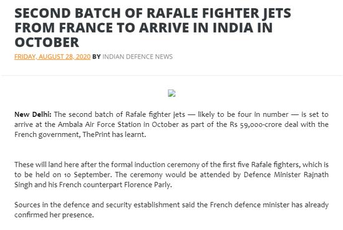The width and height of the screenshot is (343, 230).
Task: Open the Friday, August 28, 2020 date link
Action: coord(52,57)
